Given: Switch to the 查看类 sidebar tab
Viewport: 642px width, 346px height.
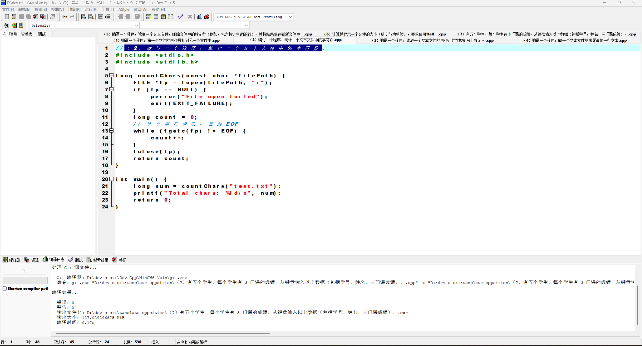Looking at the screenshot, I should coord(27,34).
